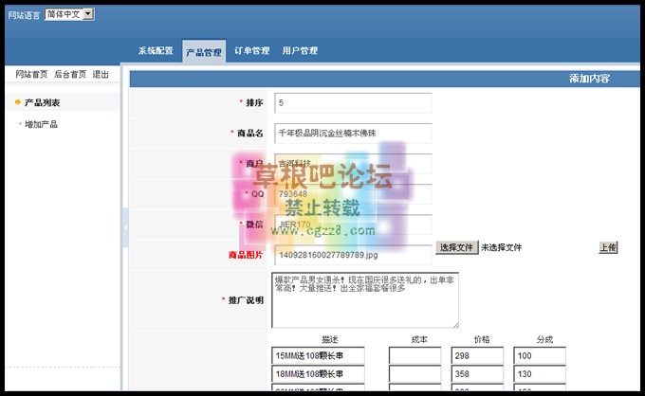Click the 添加内容 header title
This screenshot has width=645, height=396.
[589, 79]
